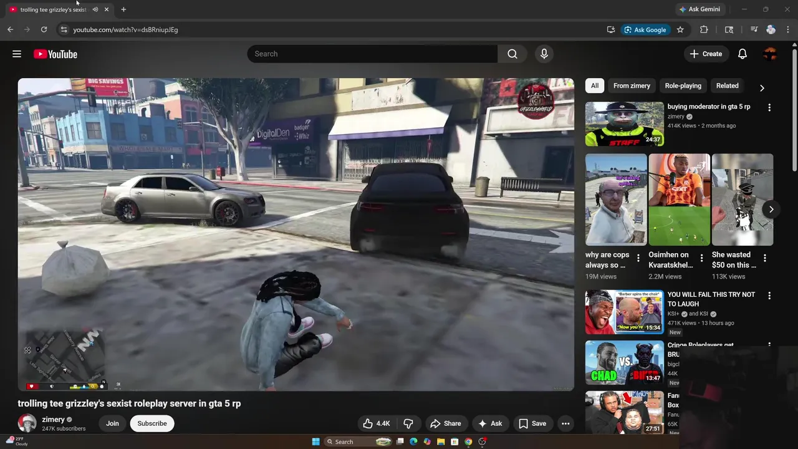Click the address bar URL
Image resolution: width=798 pixels, height=449 pixels.
coord(125,29)
